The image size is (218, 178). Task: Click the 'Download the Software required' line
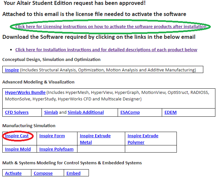99,37
